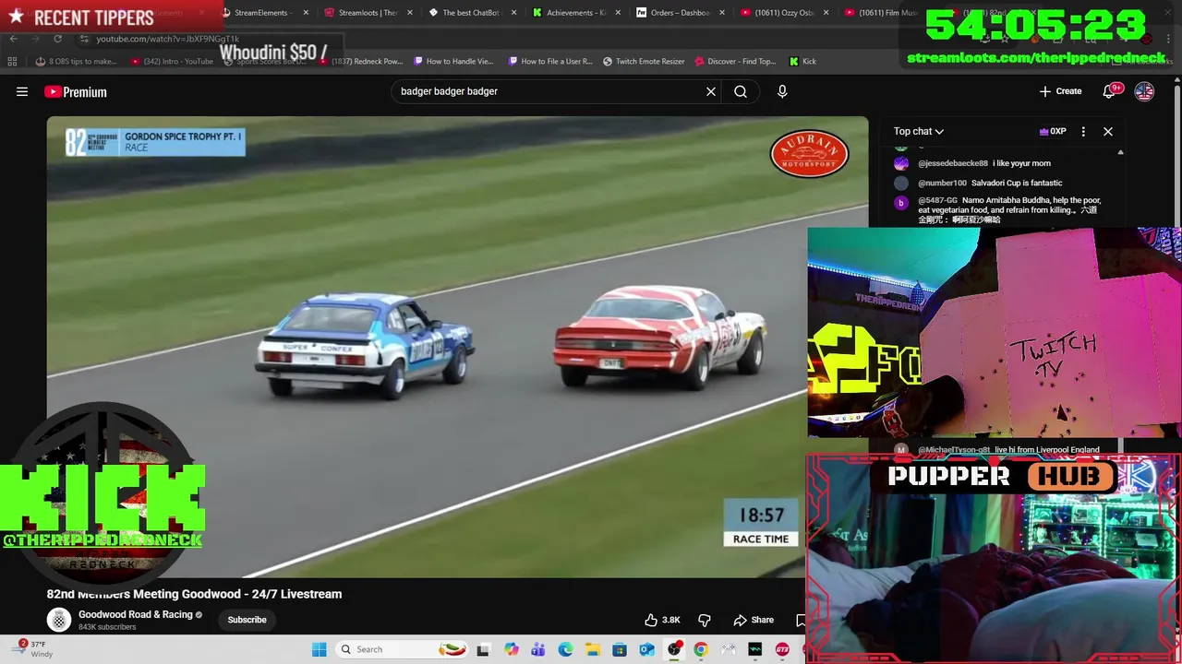Click the live chat scrollbar up arrow
This screenshot has height=664, width=1182.
pos(1120,152)
